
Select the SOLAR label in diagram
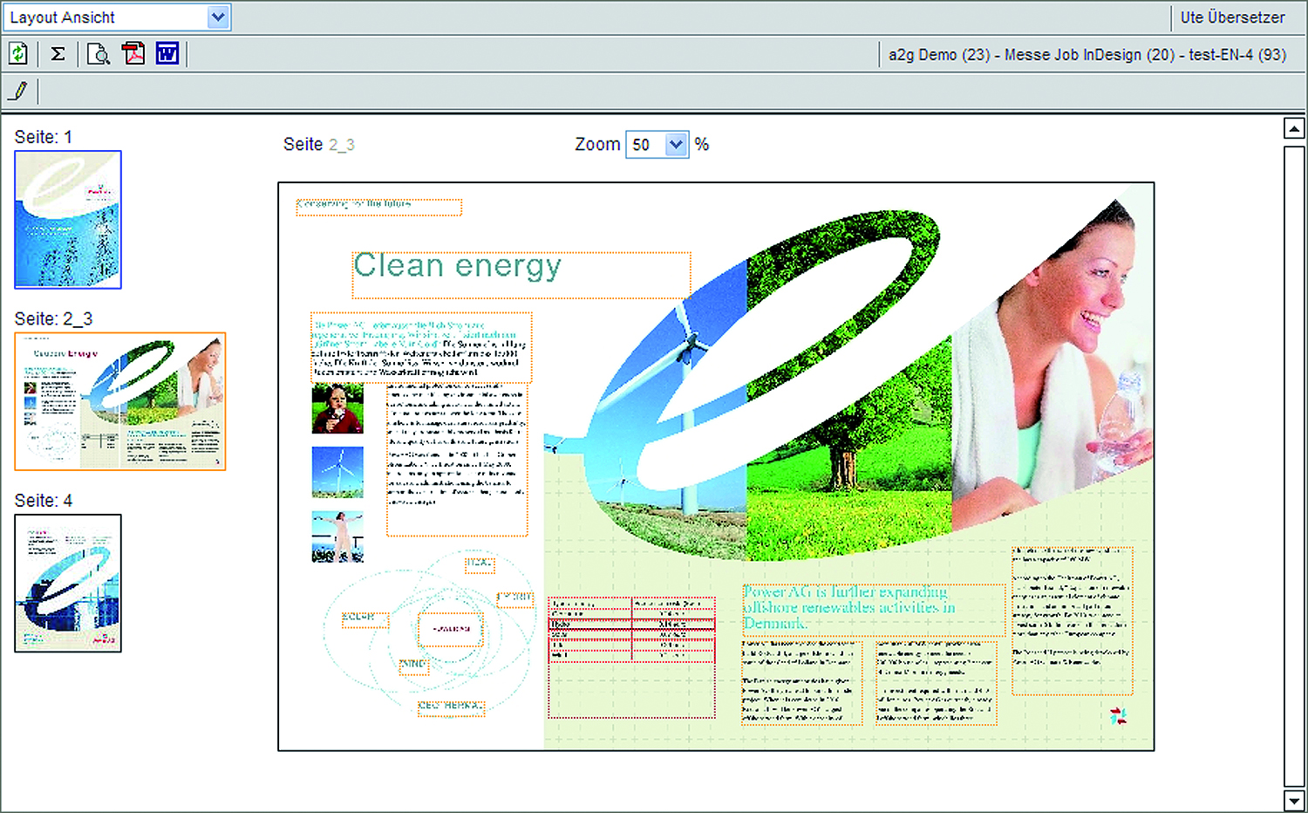(363, 618)
